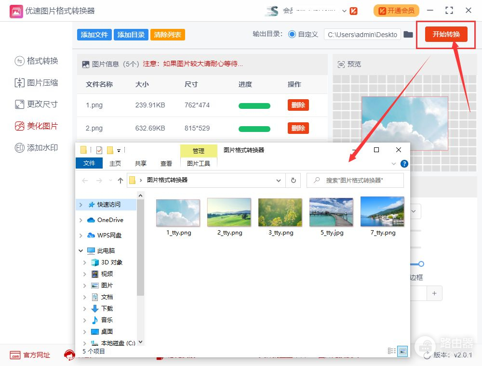Open the output directory folder icon
This screenshot has height=366, width=482.
408,34
